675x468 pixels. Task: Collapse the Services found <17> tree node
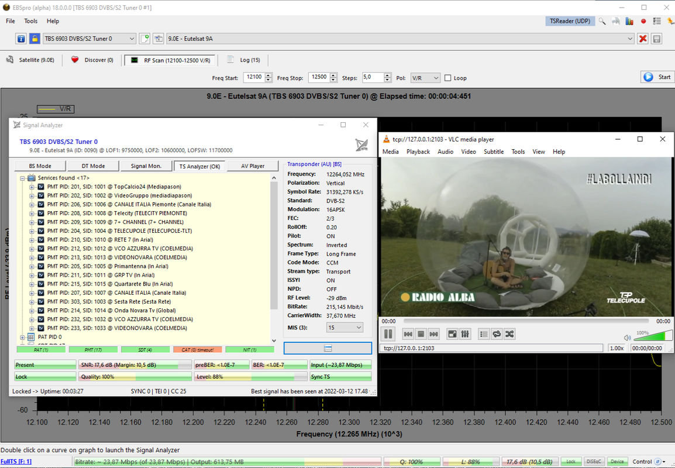(22, 178)
